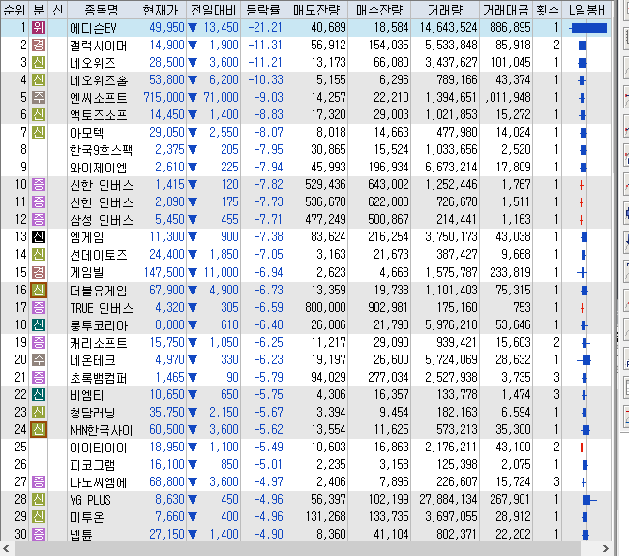Screen dimensions: 629x556
Task: Open the daily candle chart for VG PLUS
Action: (589, 500)
